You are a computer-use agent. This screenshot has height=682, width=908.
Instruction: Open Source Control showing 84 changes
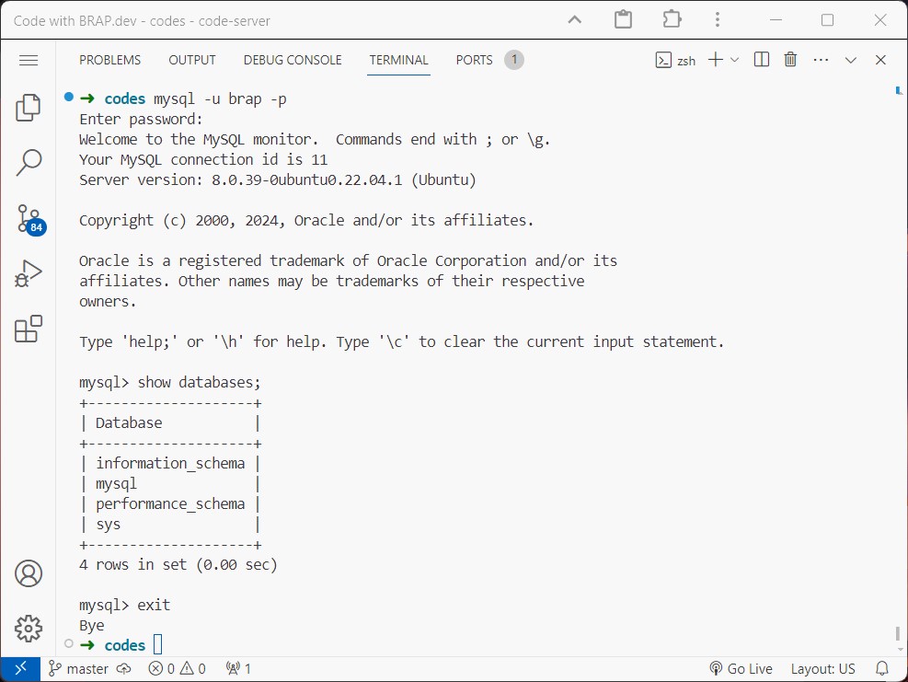coord(28,217)
